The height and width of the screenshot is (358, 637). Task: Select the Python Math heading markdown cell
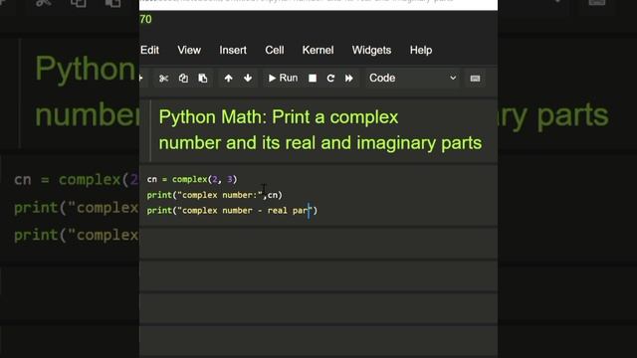[319, 130]
